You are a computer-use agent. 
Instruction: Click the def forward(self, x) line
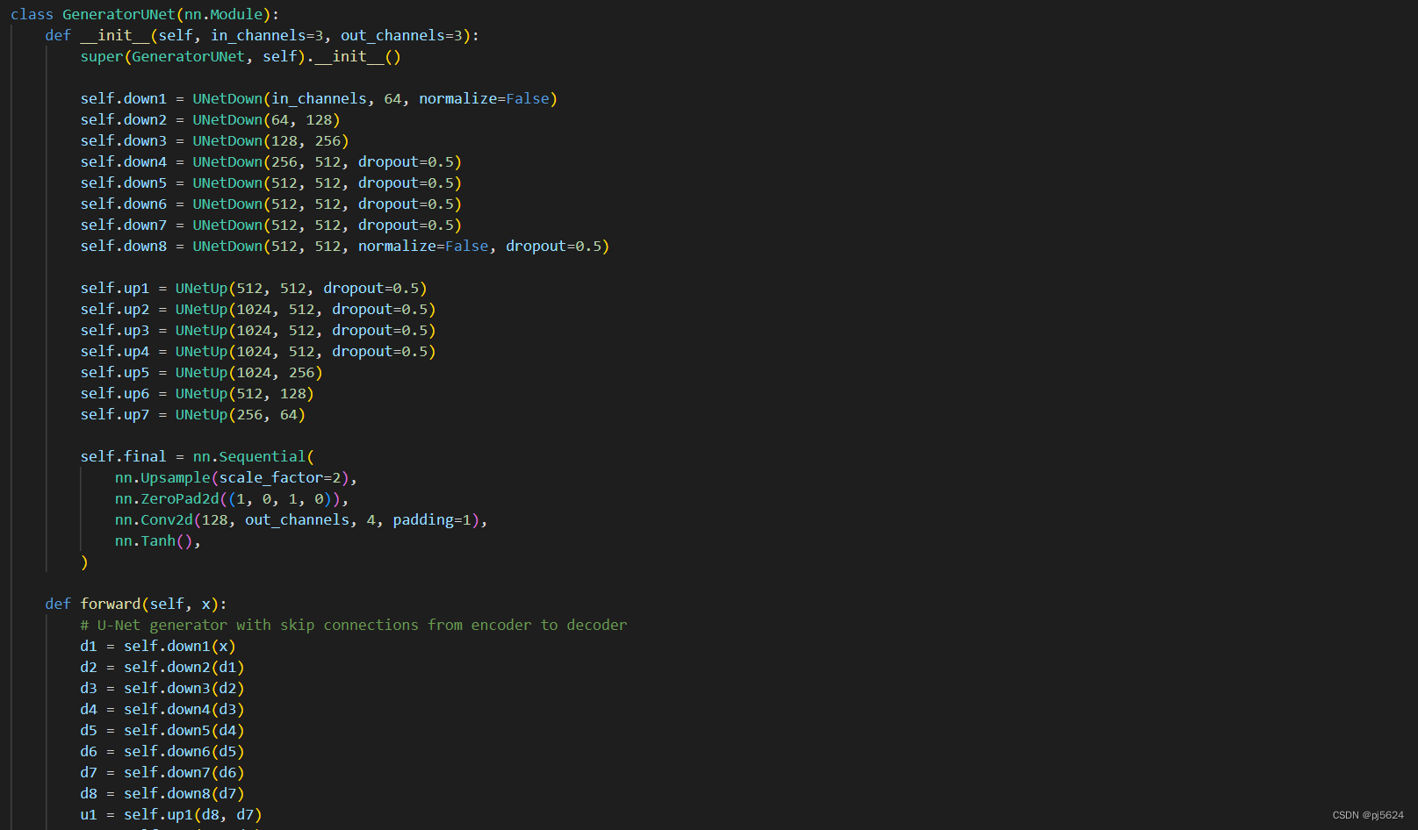click(136, 604)
